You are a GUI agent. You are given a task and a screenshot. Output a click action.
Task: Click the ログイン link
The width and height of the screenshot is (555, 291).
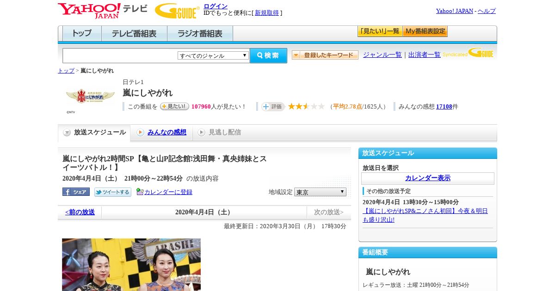point(216,6)
